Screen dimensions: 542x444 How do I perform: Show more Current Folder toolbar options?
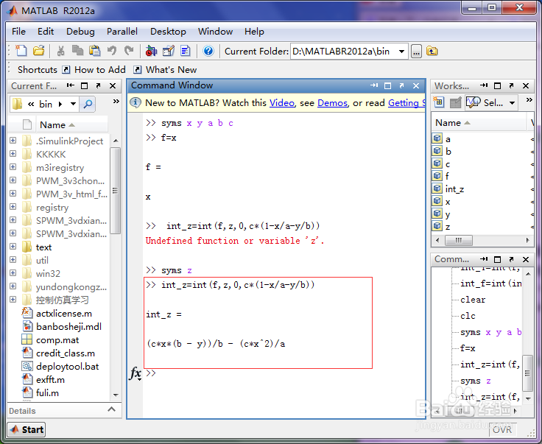pos(116,101)
